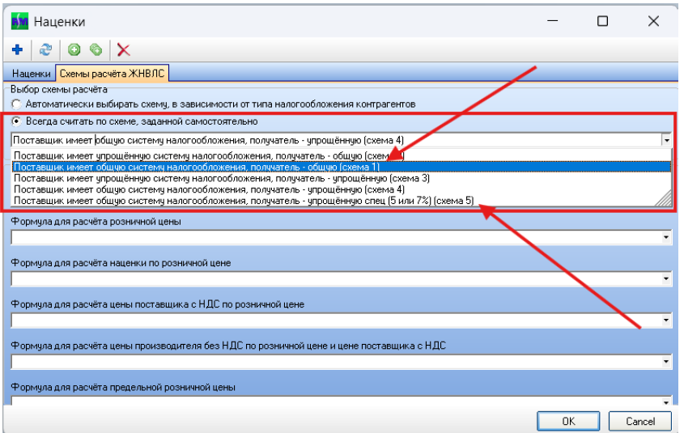Select the схема 5 option in list
684x433 pixels.
point(243,200)
